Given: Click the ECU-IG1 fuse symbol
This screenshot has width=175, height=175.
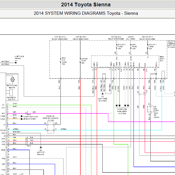Looking at the screenshot, I should pyautogui.click(x=148, y=47).
